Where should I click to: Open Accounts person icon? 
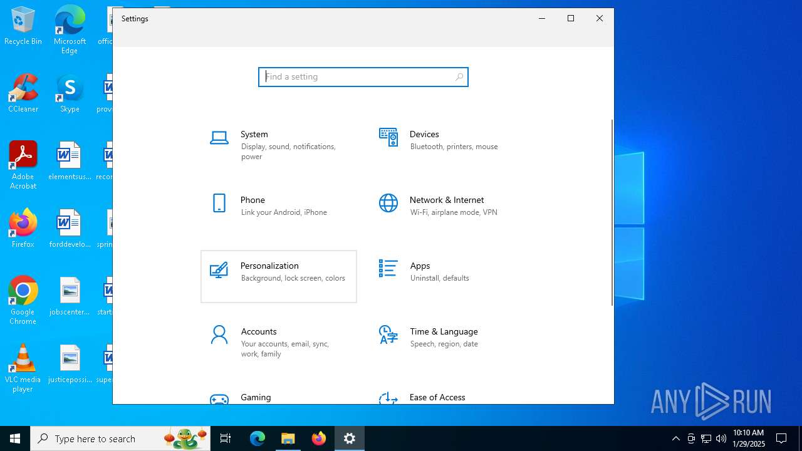click(219, 334)
